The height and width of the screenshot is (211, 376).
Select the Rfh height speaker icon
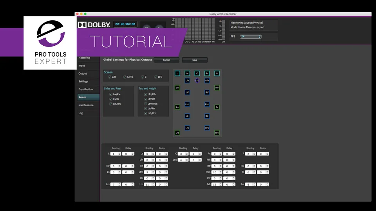207,80
